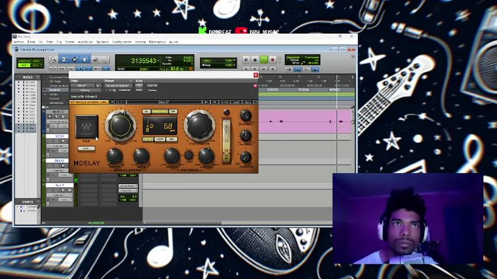Click the red Record transport button
Viewport: 497px width, 279px height.
pyautogui.click(x=272, y=60)
